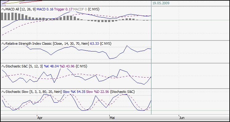Viewport: 230px width, 122px height.
Task: Click the MACD All indicator wave icon
Action: click(3, 10)
